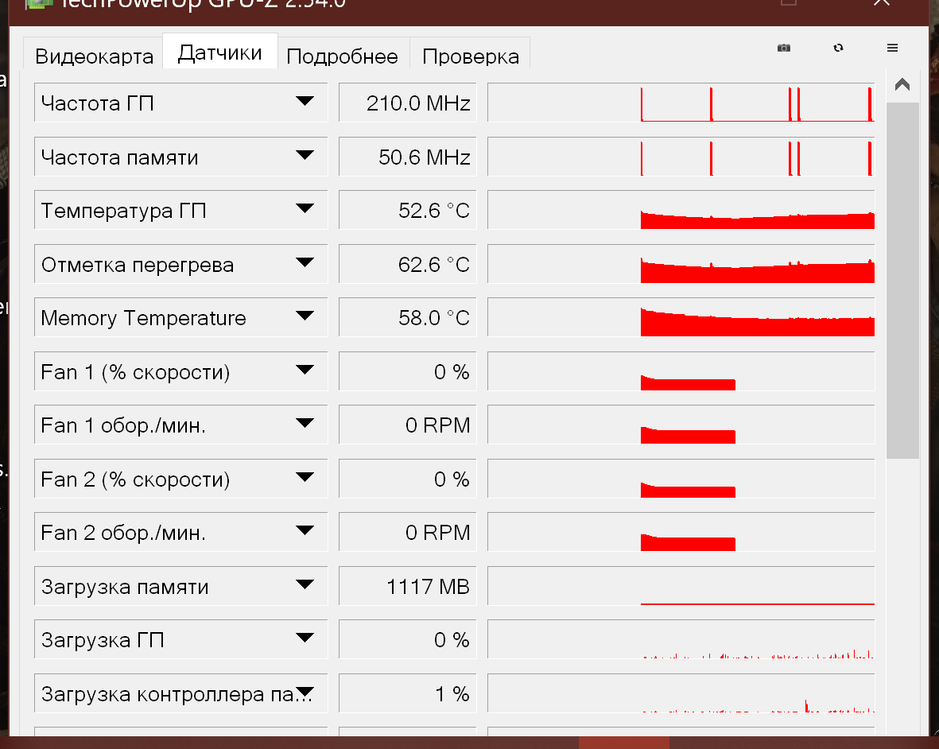Image resolution: width=939 pixels, height=749 pixels.
Task: Click the 1117 MB memory value
Action: point(408,587)
